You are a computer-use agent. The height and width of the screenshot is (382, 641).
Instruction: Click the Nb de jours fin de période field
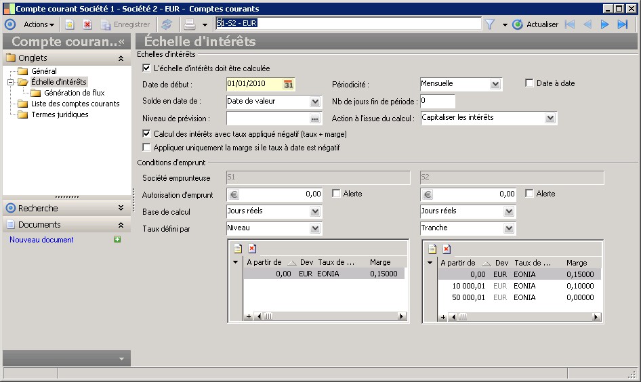[x=437, y=102]
